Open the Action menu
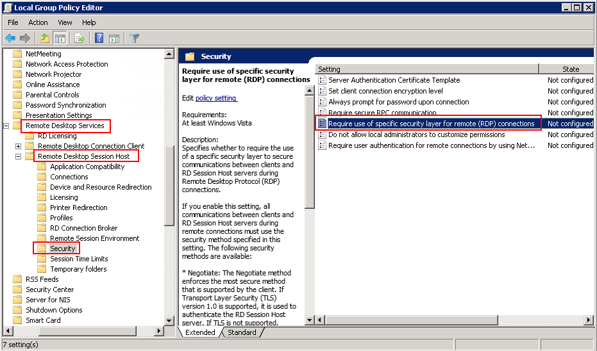 click(x=38, y=22)
